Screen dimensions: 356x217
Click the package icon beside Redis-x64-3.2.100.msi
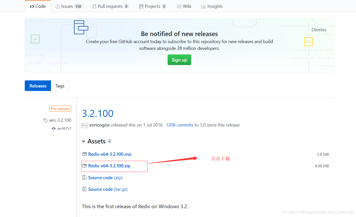[85, 154]
